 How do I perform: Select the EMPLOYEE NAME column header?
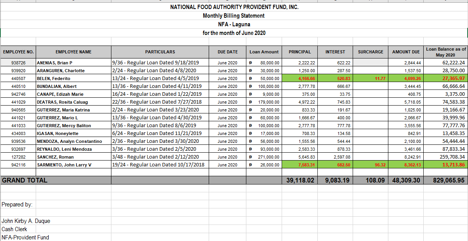pyautogui.click(x=73, y=52)
